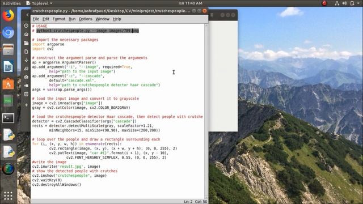
Task: Click 'ap = argparse.ArgumentParser()' line
Action: [x=64, y=62]
